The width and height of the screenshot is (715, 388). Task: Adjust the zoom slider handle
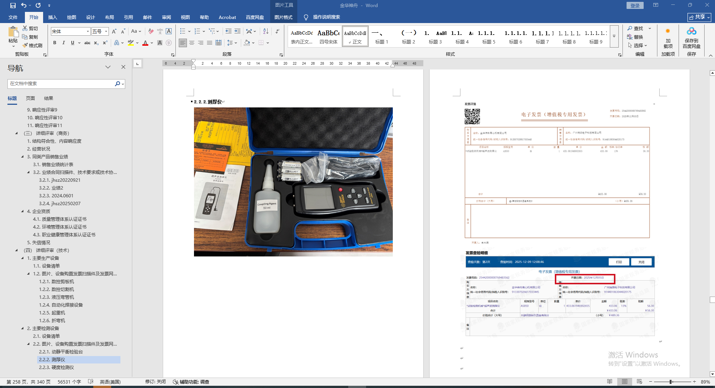pyautogui.click(x=671, y=382)
